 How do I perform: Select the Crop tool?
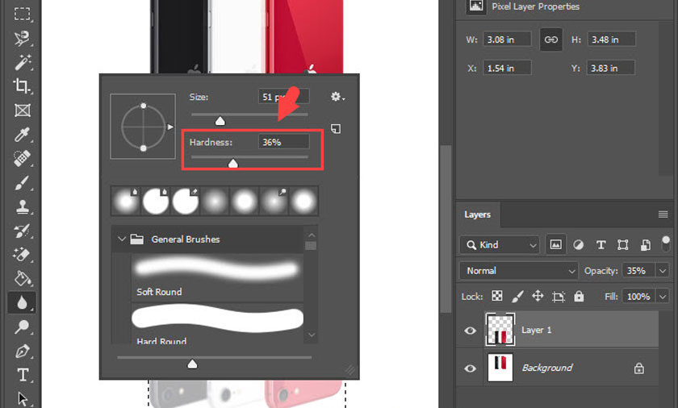[23, 85]
